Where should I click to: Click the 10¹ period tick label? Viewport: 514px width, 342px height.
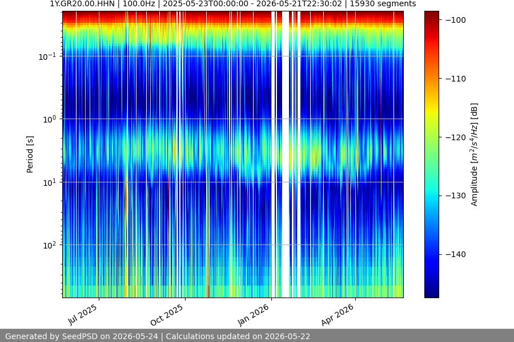(50, 182)
